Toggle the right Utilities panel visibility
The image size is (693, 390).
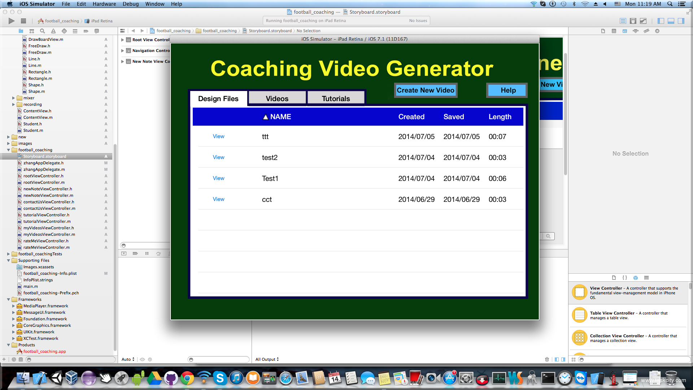click(x=681, y=21)
